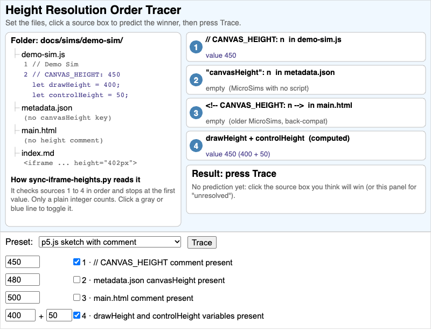
Task: Click the 'Folder: docs/sims/demo-sim/' heading
Action: point(67,40)
